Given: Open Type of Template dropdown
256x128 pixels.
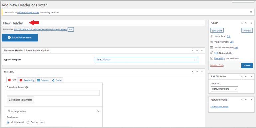Looking at the screenshot, I should click(146, 60).
